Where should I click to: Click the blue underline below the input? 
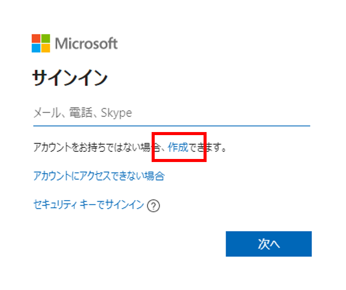click(x=171, y=125)
